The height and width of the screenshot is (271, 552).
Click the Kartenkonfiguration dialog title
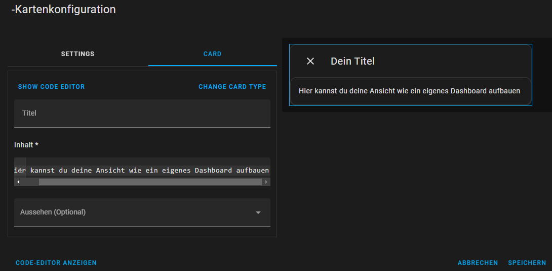click(x=63, y=10)
